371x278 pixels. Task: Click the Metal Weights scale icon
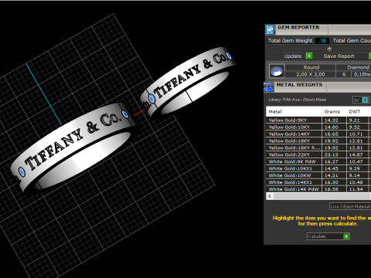pos(269,87)
